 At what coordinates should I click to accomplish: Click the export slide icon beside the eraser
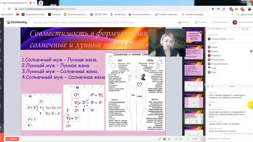[181, 139]
